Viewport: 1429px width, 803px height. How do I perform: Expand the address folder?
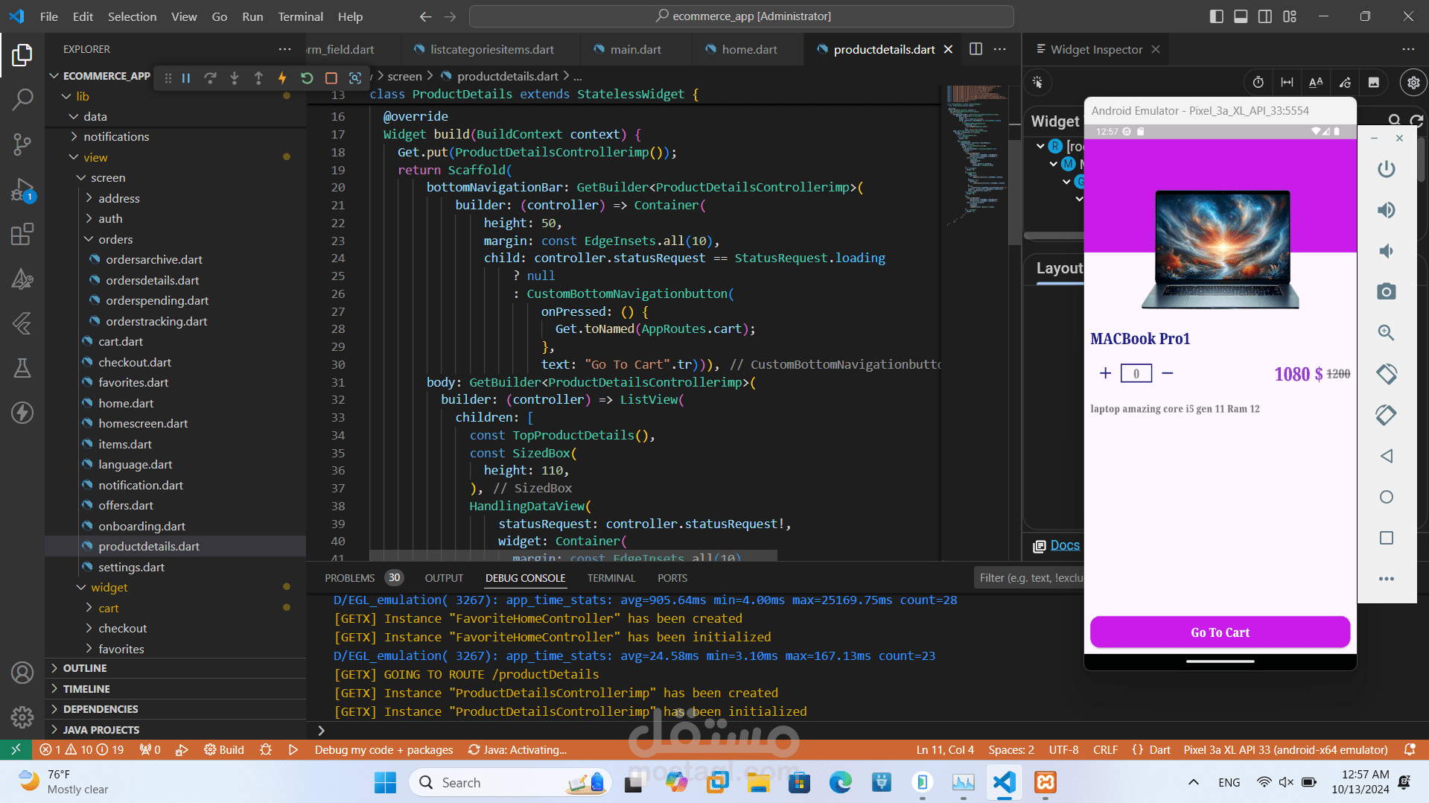pos(118,198)
